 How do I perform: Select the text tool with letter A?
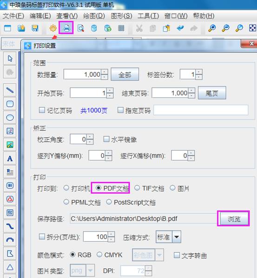(10, 158)
